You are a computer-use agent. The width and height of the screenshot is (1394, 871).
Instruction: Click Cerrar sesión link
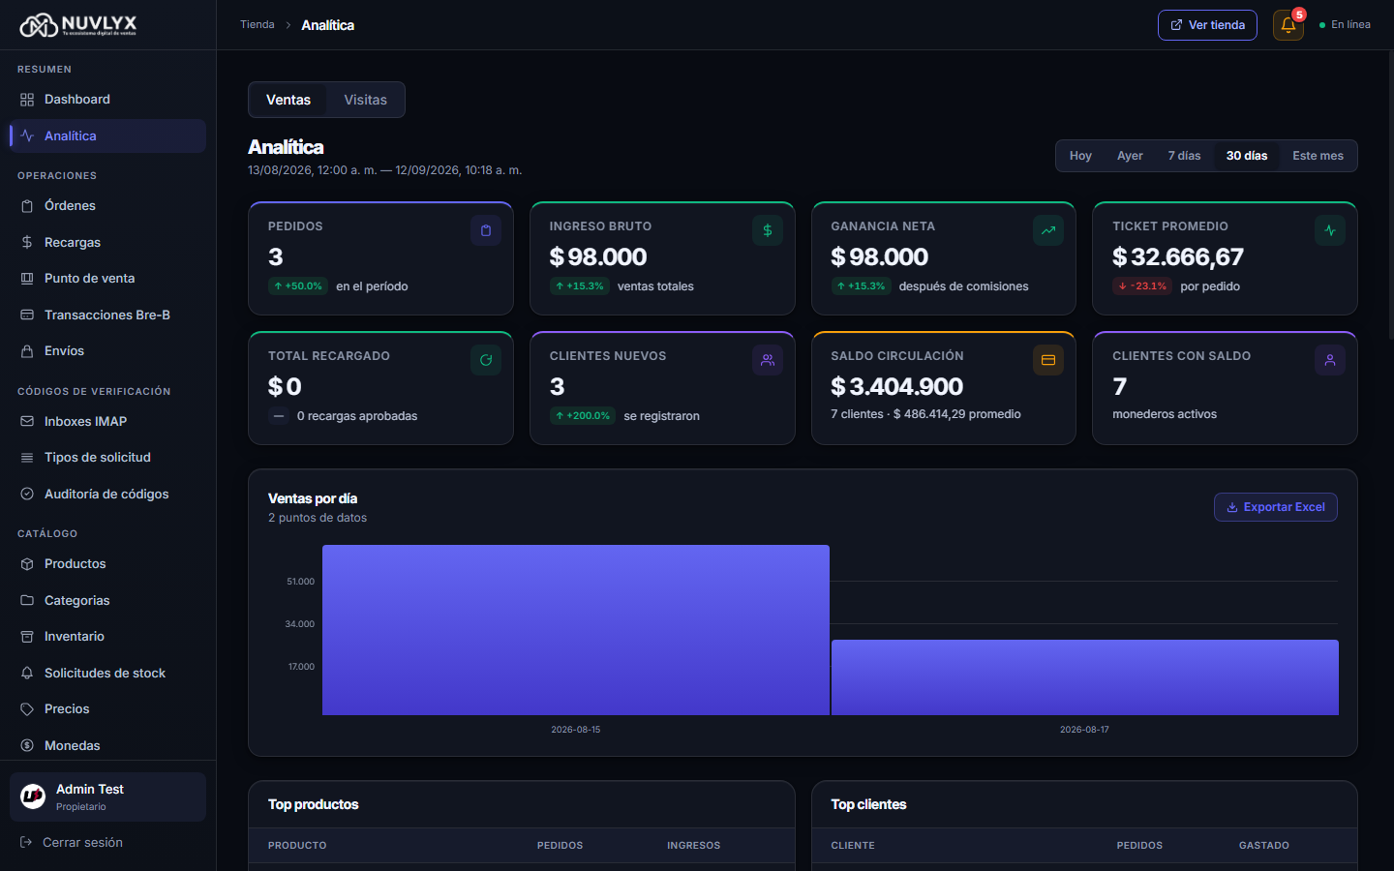(82, 843)
